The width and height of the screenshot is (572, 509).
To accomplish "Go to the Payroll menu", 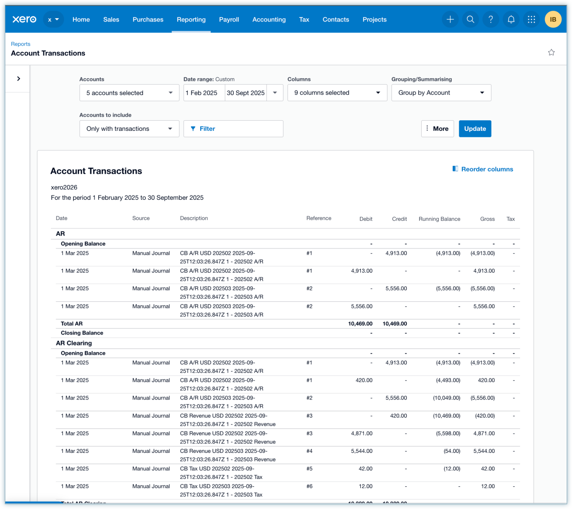I will (x=229, y=19).
